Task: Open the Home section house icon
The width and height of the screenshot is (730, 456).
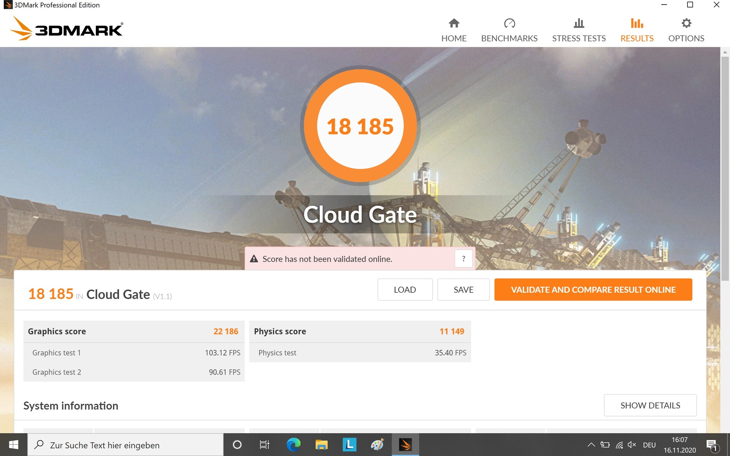Action: pos(454,24)
